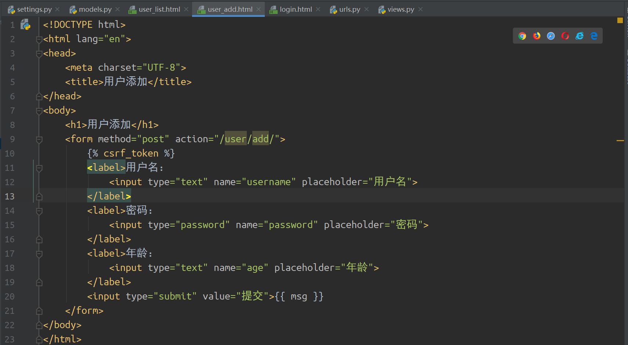Click fold end marker on line 13
Image resolution: width=628 pixels, height=345 pixels.
point(39,197)
